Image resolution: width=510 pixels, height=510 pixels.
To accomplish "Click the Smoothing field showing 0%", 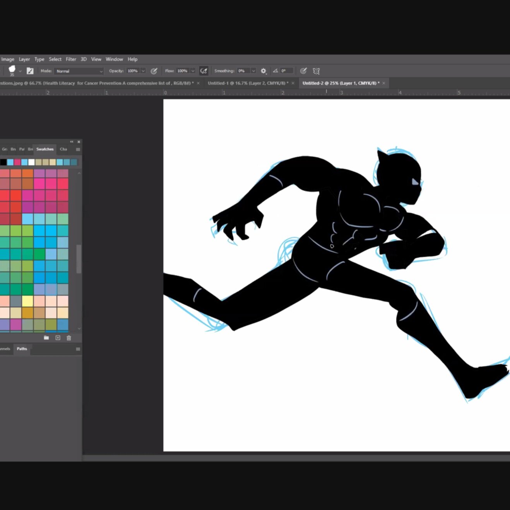I will coord(243,71).
